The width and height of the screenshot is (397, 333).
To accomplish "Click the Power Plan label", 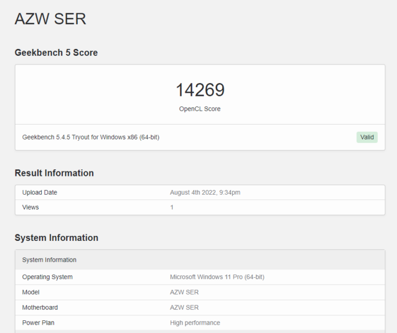I will [38, 323].
